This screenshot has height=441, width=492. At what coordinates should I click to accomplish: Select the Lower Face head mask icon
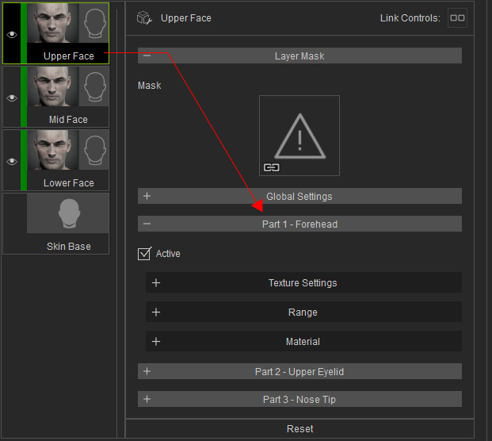(x=94, y=149)
